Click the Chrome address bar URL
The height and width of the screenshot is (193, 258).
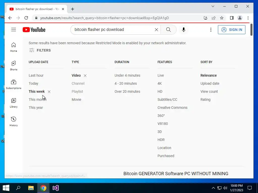click(x=105, y=18)
